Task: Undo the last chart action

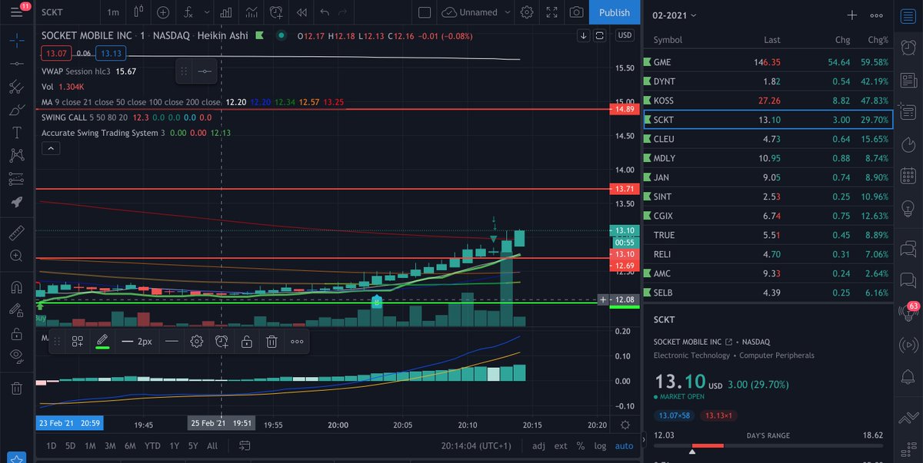Action: pyautogui.click(x=324, y=12)
